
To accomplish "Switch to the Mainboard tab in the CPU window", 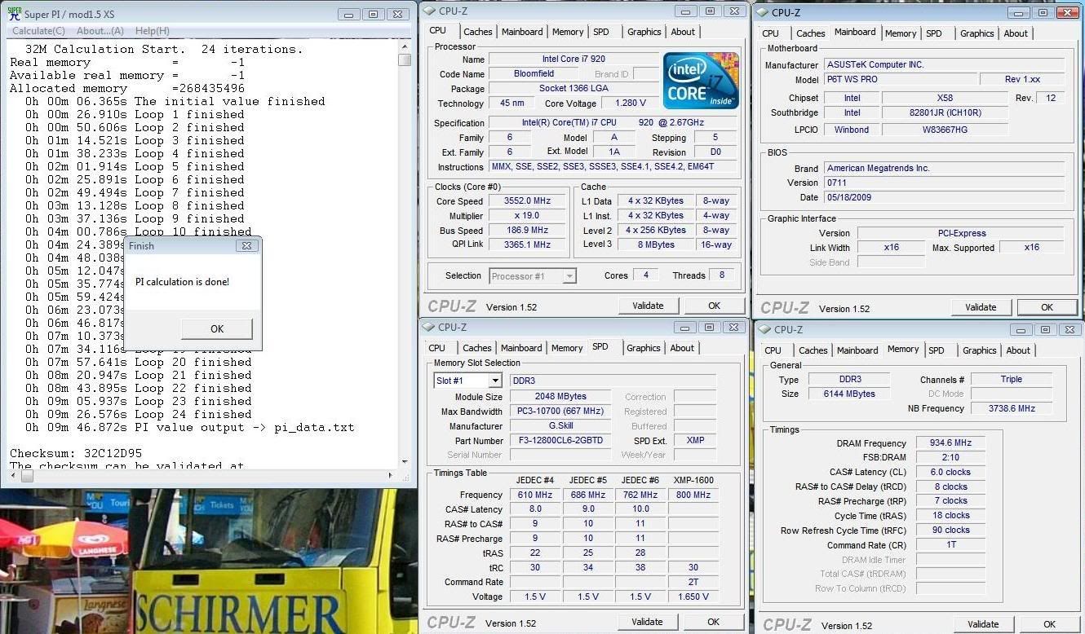I will (x=522, y=32).
